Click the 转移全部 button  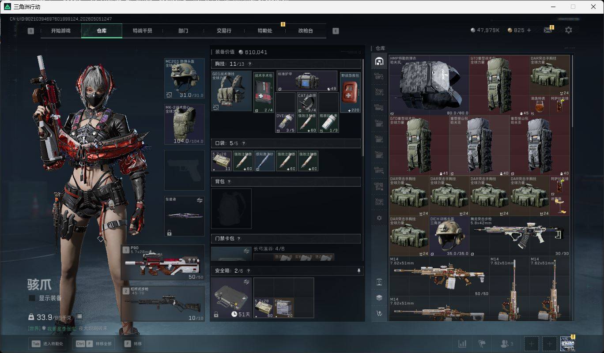tap(94, 344)
